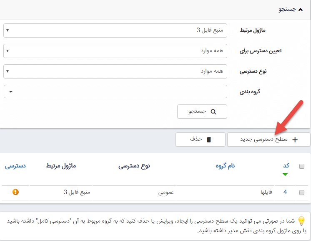The height and width of the screenshot is (241, 311).
Task: Sort by the کد column header
Action: point(286,166)
